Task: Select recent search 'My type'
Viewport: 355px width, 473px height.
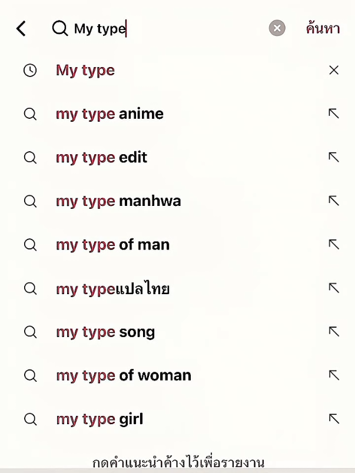Action: (x=85, y=71)
